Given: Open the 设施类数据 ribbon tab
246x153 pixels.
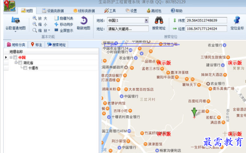Looking at the screenshot, I should click(x=53, y=11).
